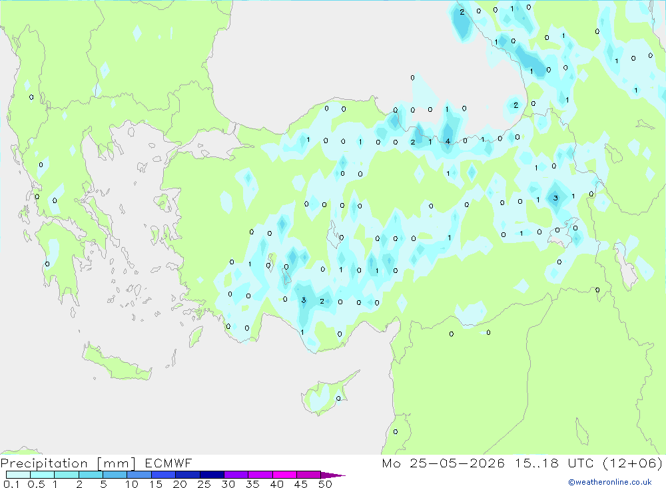
Task: Click the "25" legend scale label
Action: pos(204,484)
